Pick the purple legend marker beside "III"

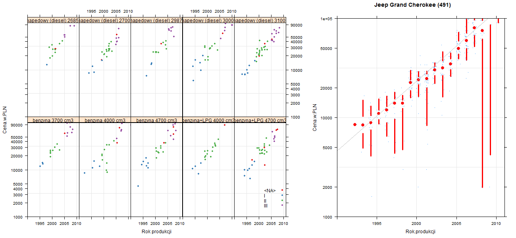tap(282, 205)
